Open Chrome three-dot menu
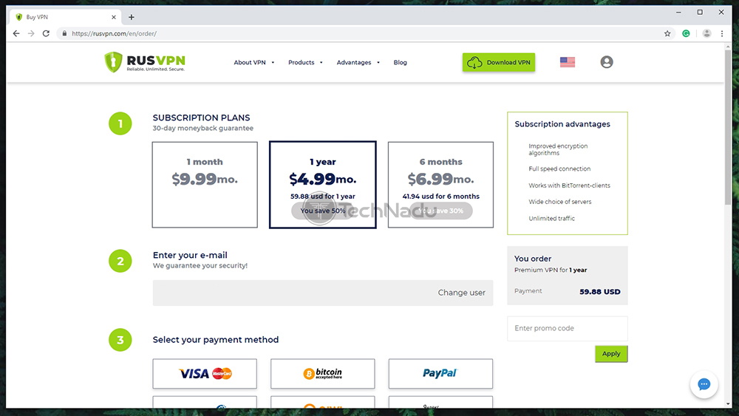Screen dimensions: 739x416 [722, 33]
